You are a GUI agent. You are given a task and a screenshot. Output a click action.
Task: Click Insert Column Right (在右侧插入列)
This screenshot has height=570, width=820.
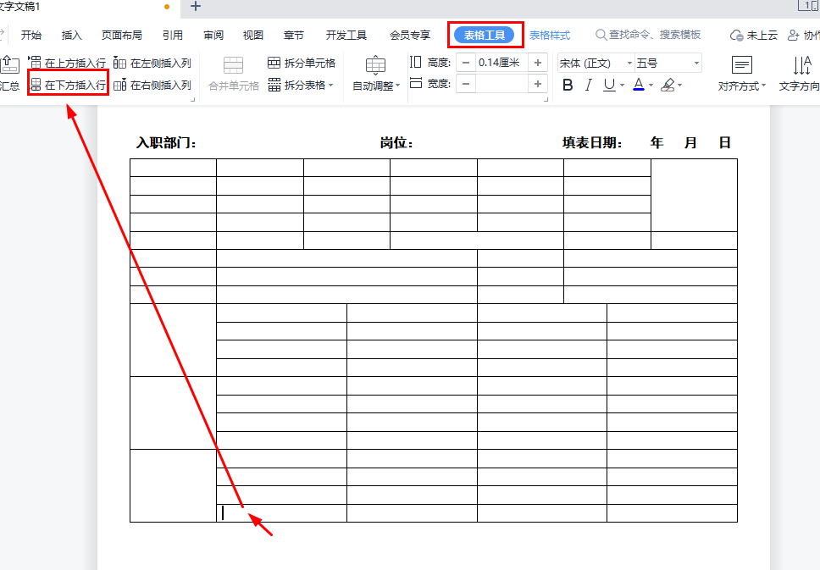pos(152,85)
